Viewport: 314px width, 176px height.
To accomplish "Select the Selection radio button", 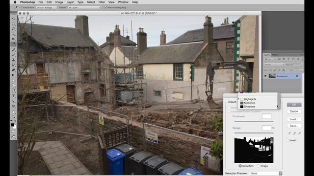I will tap(240, 166).
